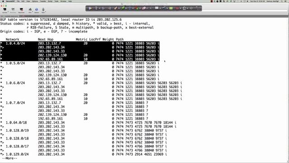Viewport: 289px width, 163px height.
Task: Click the LocPrf column header
Action: (x=95, y=39)
